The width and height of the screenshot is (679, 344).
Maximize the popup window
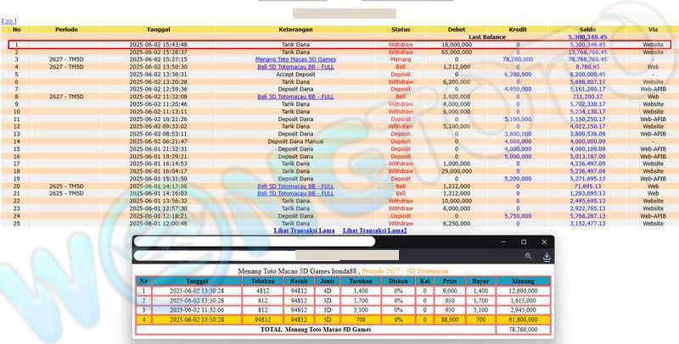[x=524, y=242]
